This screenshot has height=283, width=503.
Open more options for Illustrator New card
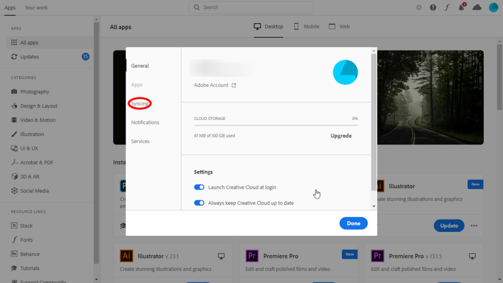[x=474, y=226]
